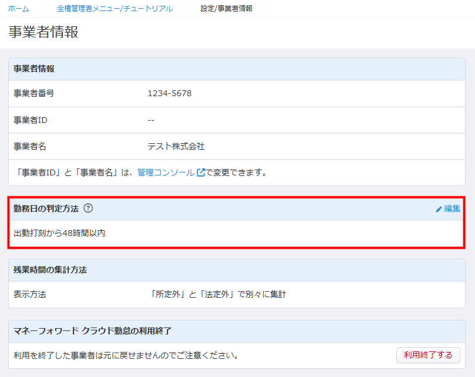Click the 事業者番号 value 1234-5678

point(169,93)
